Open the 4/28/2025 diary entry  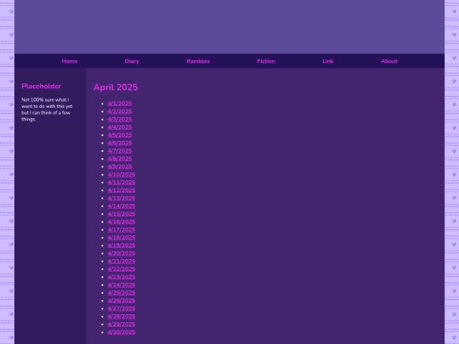click(x=122, y=317)
